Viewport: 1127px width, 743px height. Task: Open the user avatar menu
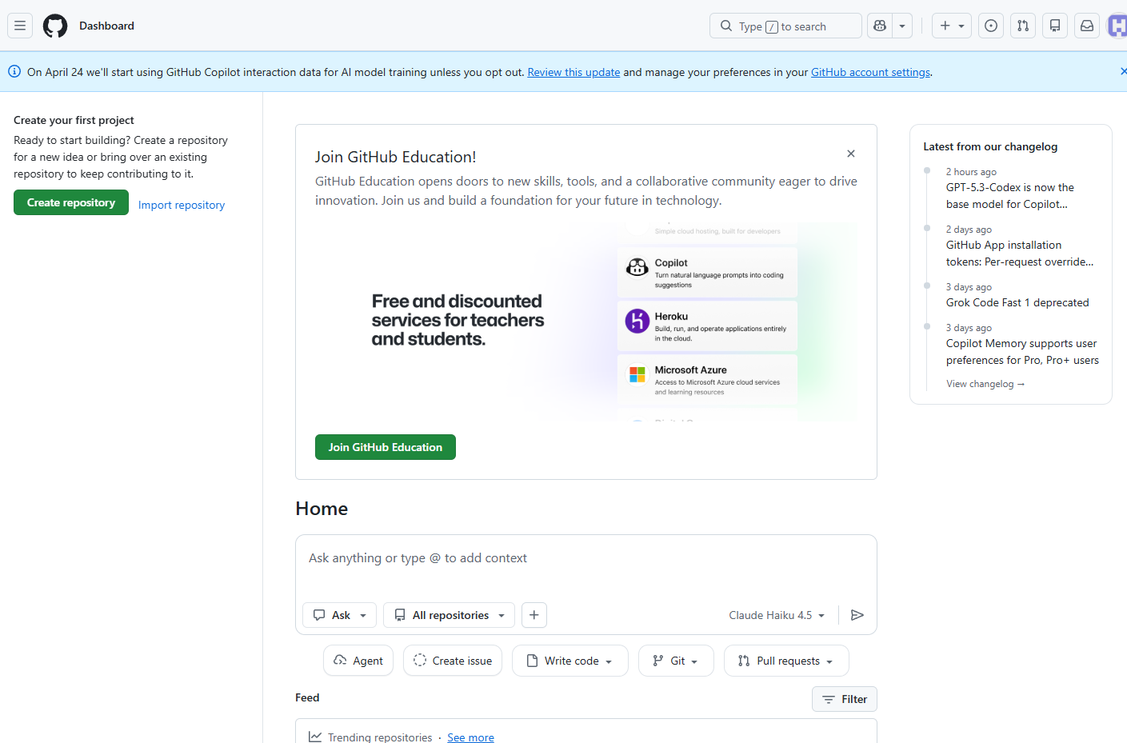pos(1117,26)
